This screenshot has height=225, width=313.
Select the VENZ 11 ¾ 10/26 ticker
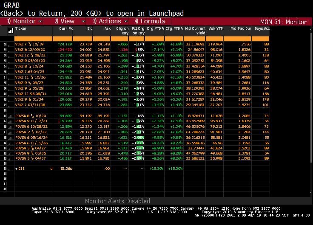point(30,77)
